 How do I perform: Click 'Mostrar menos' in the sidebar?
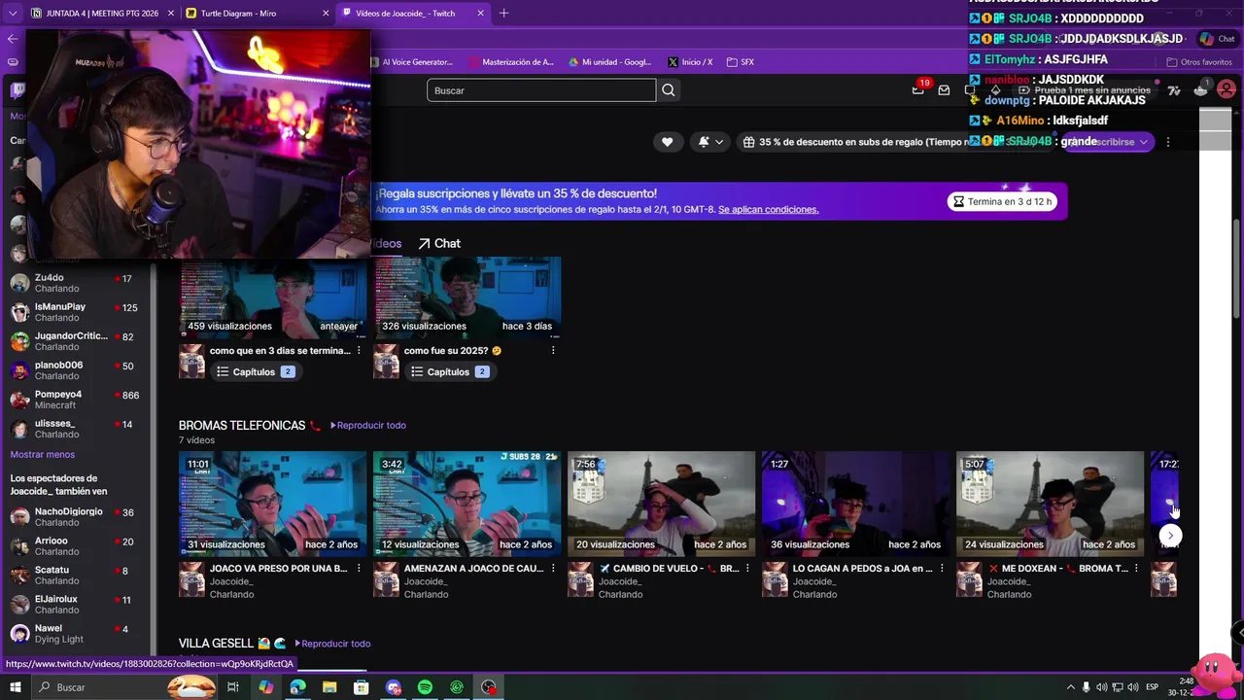coord(42,454)
